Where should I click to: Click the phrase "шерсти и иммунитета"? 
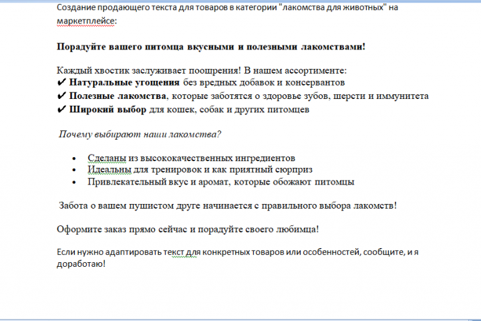[x=381, y=96]
